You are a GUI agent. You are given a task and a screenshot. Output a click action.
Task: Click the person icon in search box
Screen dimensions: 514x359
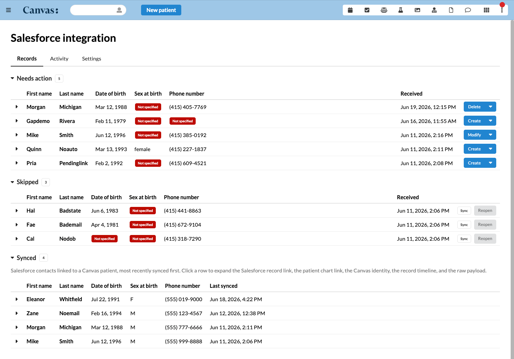click(119, 10)
